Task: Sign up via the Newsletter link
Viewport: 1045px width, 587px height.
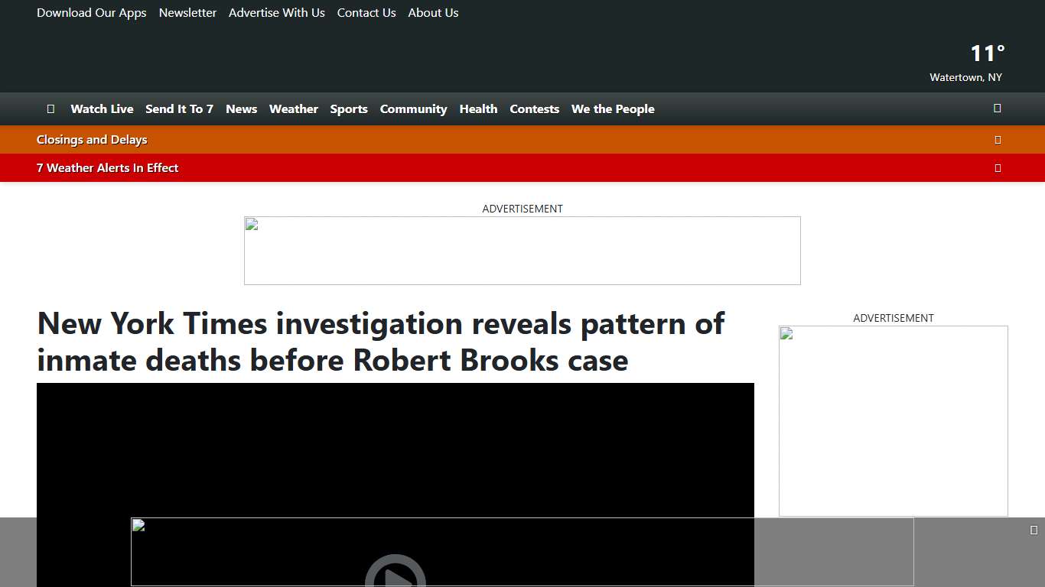Action: click(x=187, y=12)
